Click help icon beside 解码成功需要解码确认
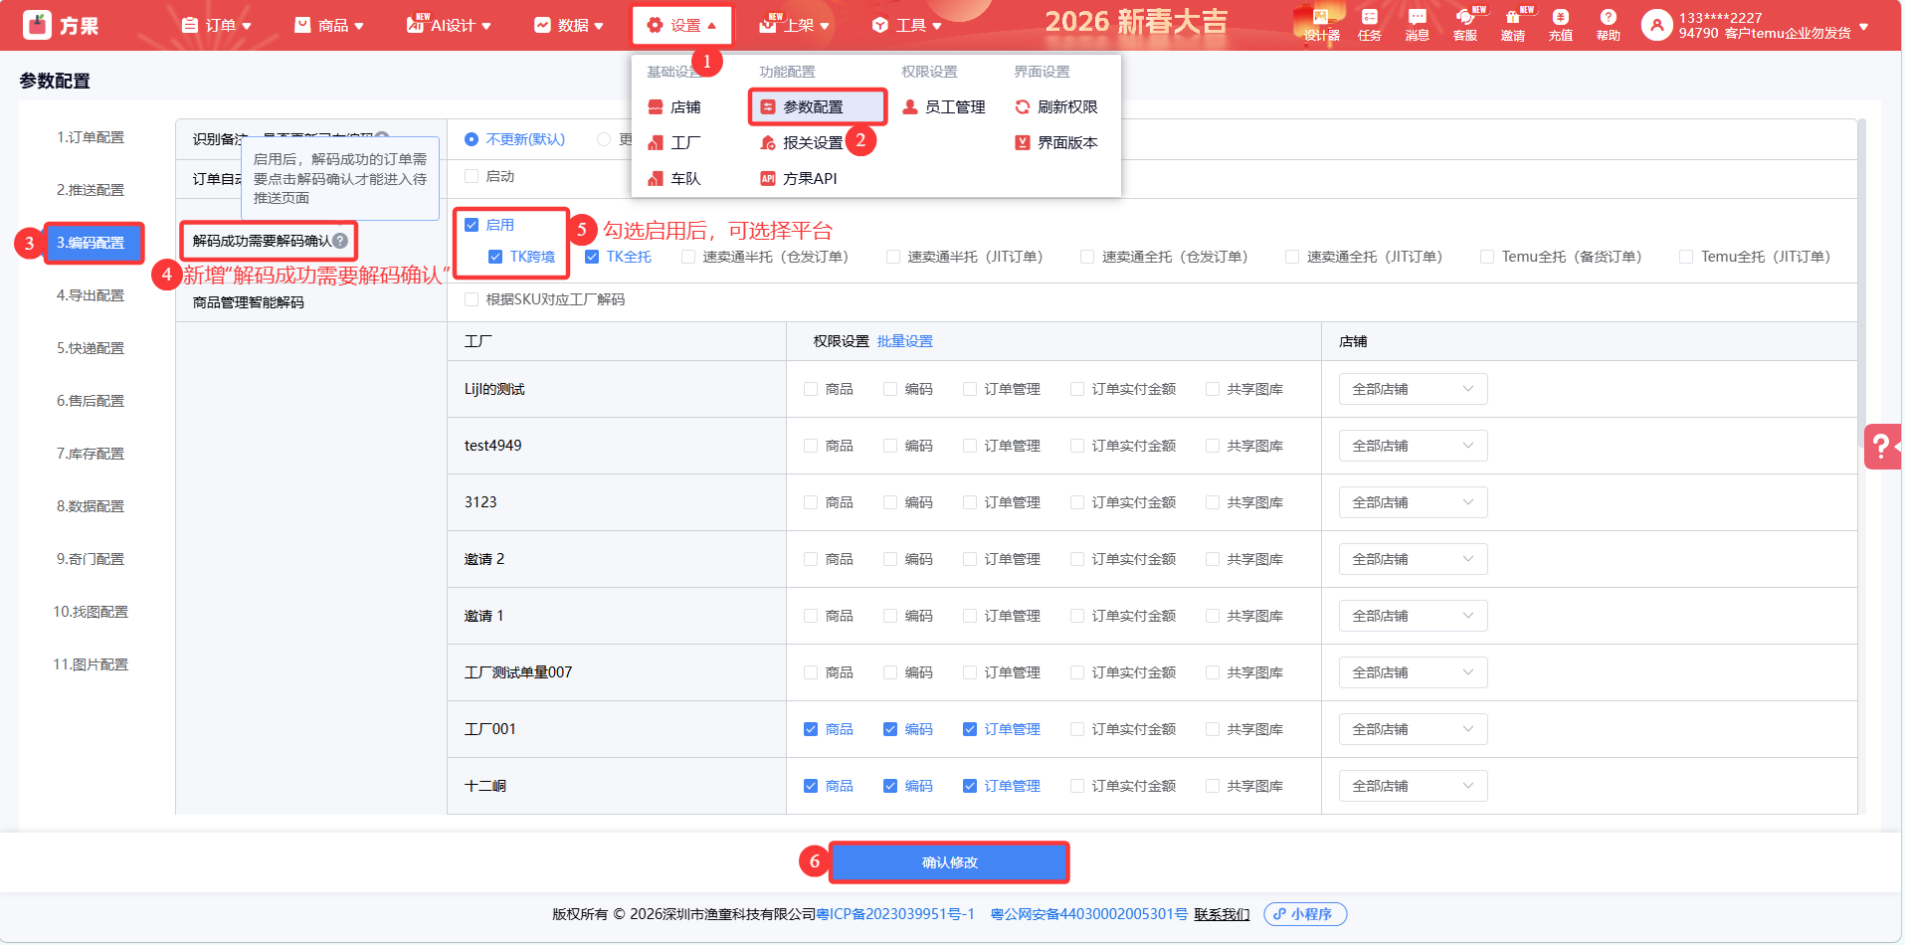This screenshot has height=945, width=1905. [340, 241]
